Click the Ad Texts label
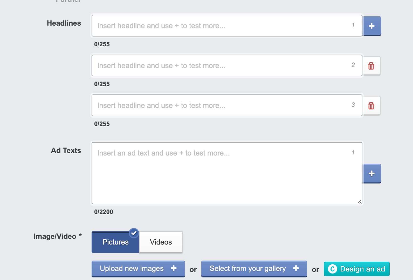413x280 pixels. (x=66, y=151)
